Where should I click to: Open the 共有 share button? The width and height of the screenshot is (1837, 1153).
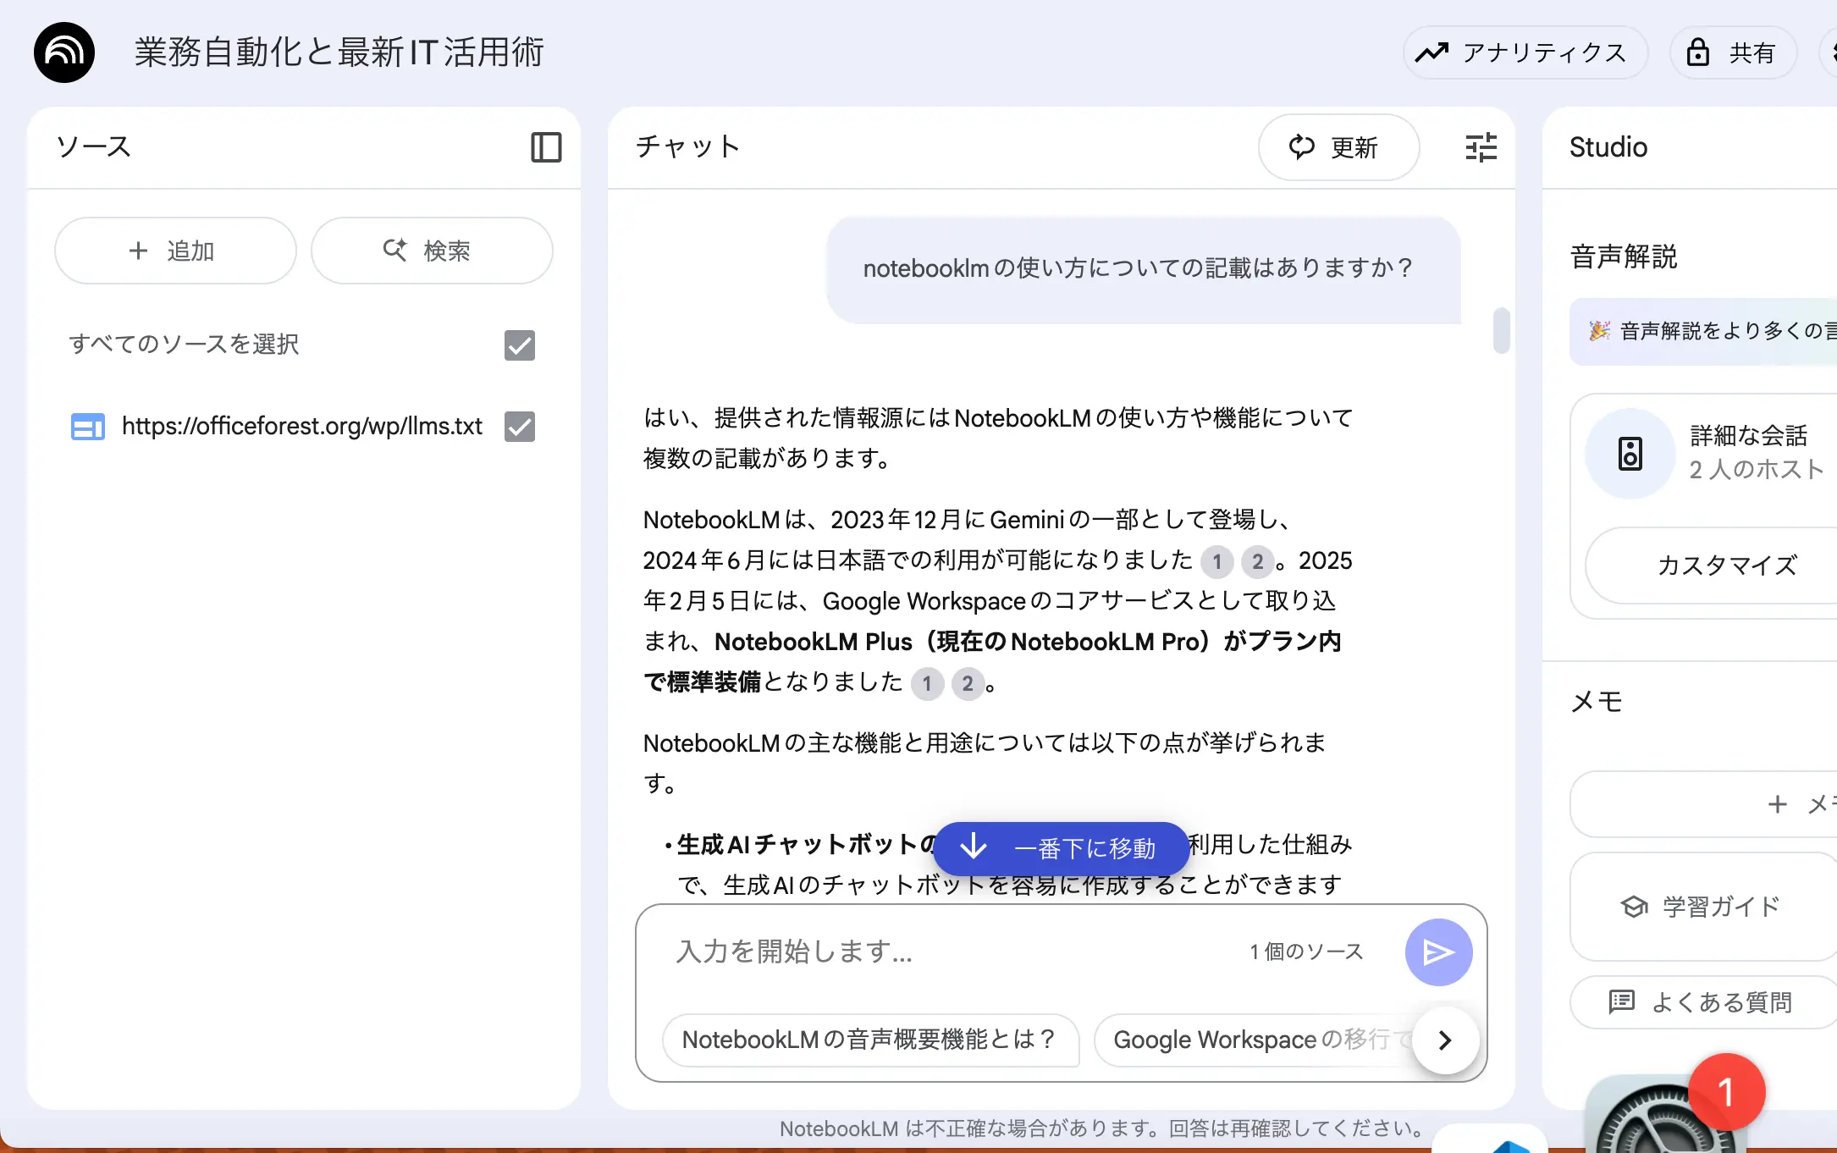[1733, 52]
